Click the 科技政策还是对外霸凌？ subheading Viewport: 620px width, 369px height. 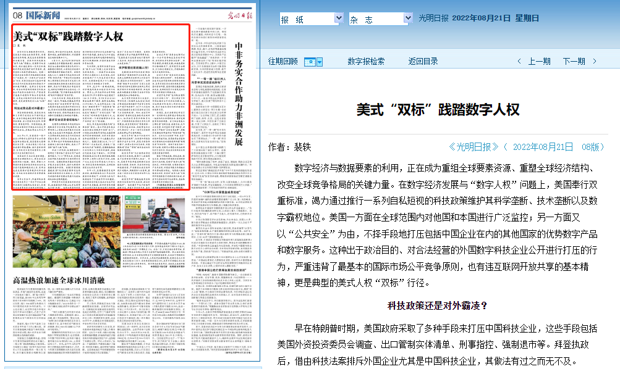(437, 305)
